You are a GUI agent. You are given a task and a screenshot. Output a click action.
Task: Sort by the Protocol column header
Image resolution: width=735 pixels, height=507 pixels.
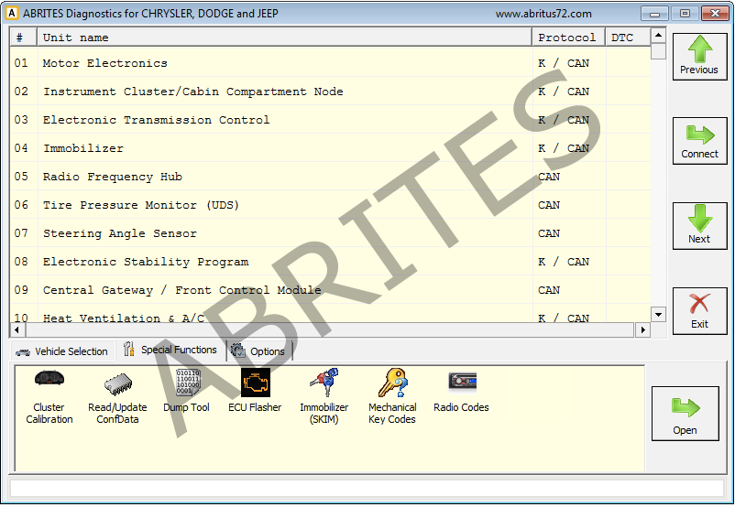click(568, 38)
